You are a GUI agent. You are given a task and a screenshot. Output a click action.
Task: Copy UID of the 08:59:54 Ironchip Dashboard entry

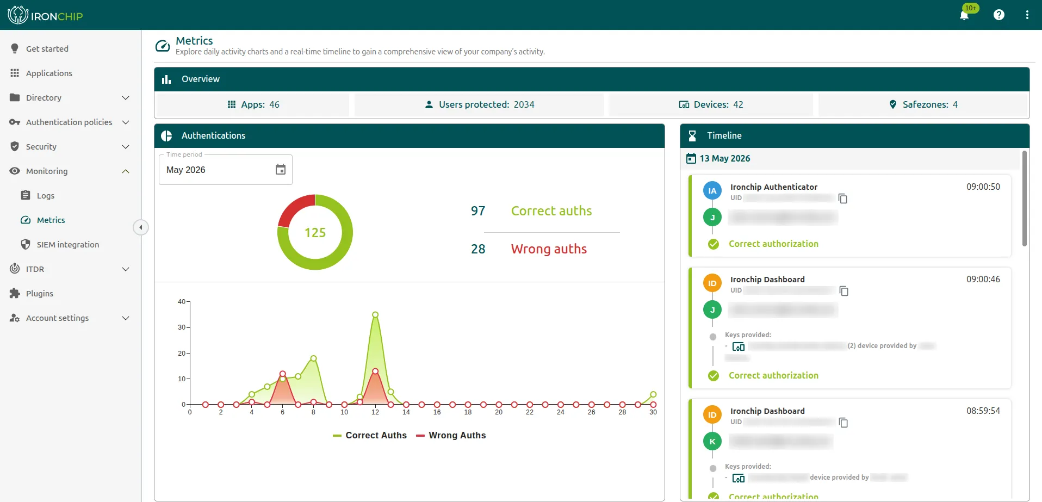pos(843,423)
